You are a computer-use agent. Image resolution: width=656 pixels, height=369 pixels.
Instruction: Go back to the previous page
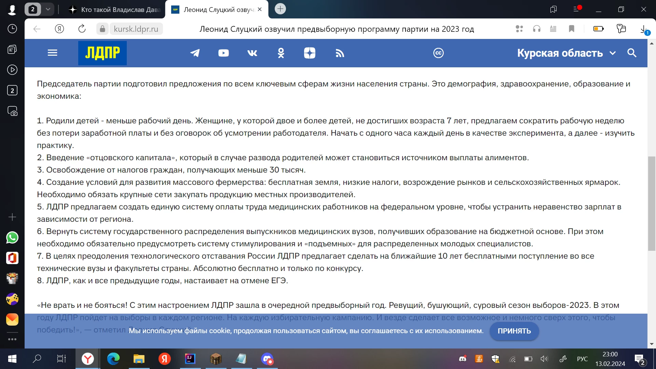[37, 29]
